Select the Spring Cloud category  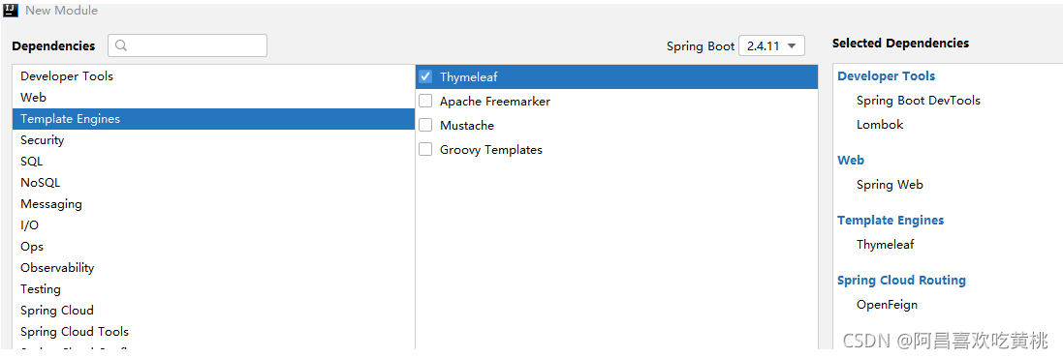213,311
